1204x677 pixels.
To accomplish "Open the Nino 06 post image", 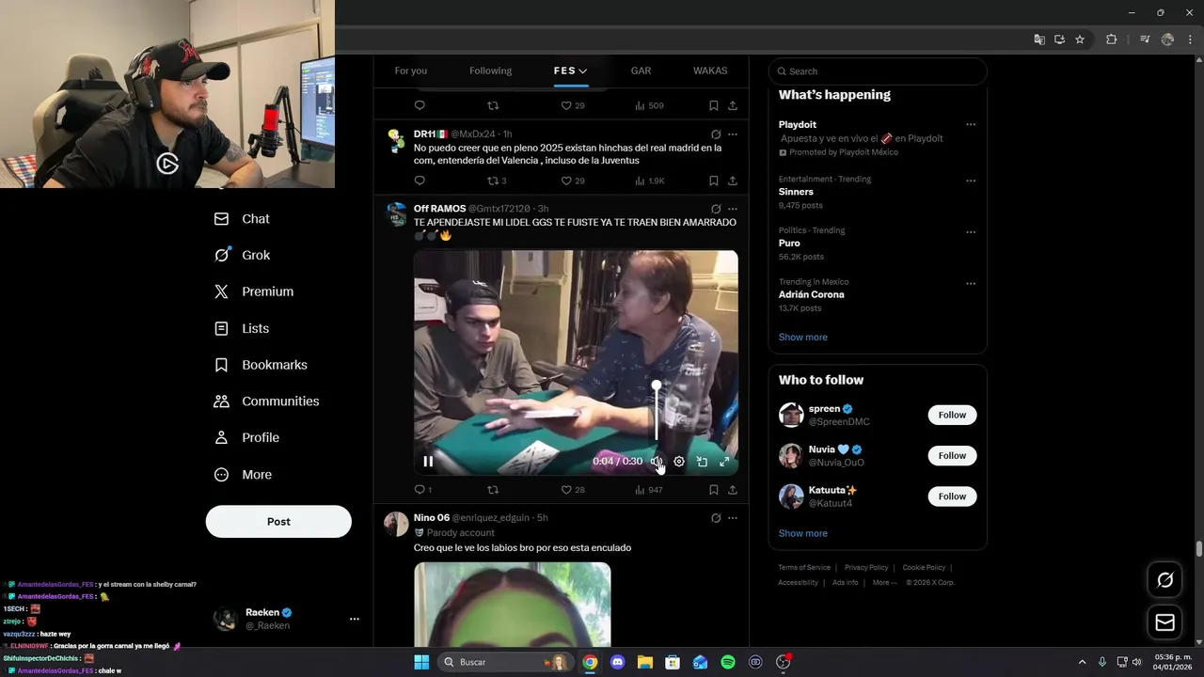I will tap(513, 605).
